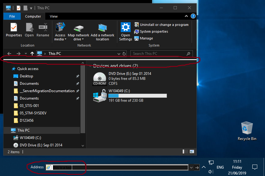Open the taskbar clock and date
This screenshot has width=265, height=176.
coord(237,167)
